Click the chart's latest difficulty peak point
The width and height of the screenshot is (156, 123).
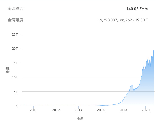tap(154, 50)
